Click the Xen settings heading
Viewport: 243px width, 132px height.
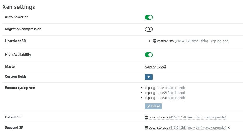click(x=19, y=7)
